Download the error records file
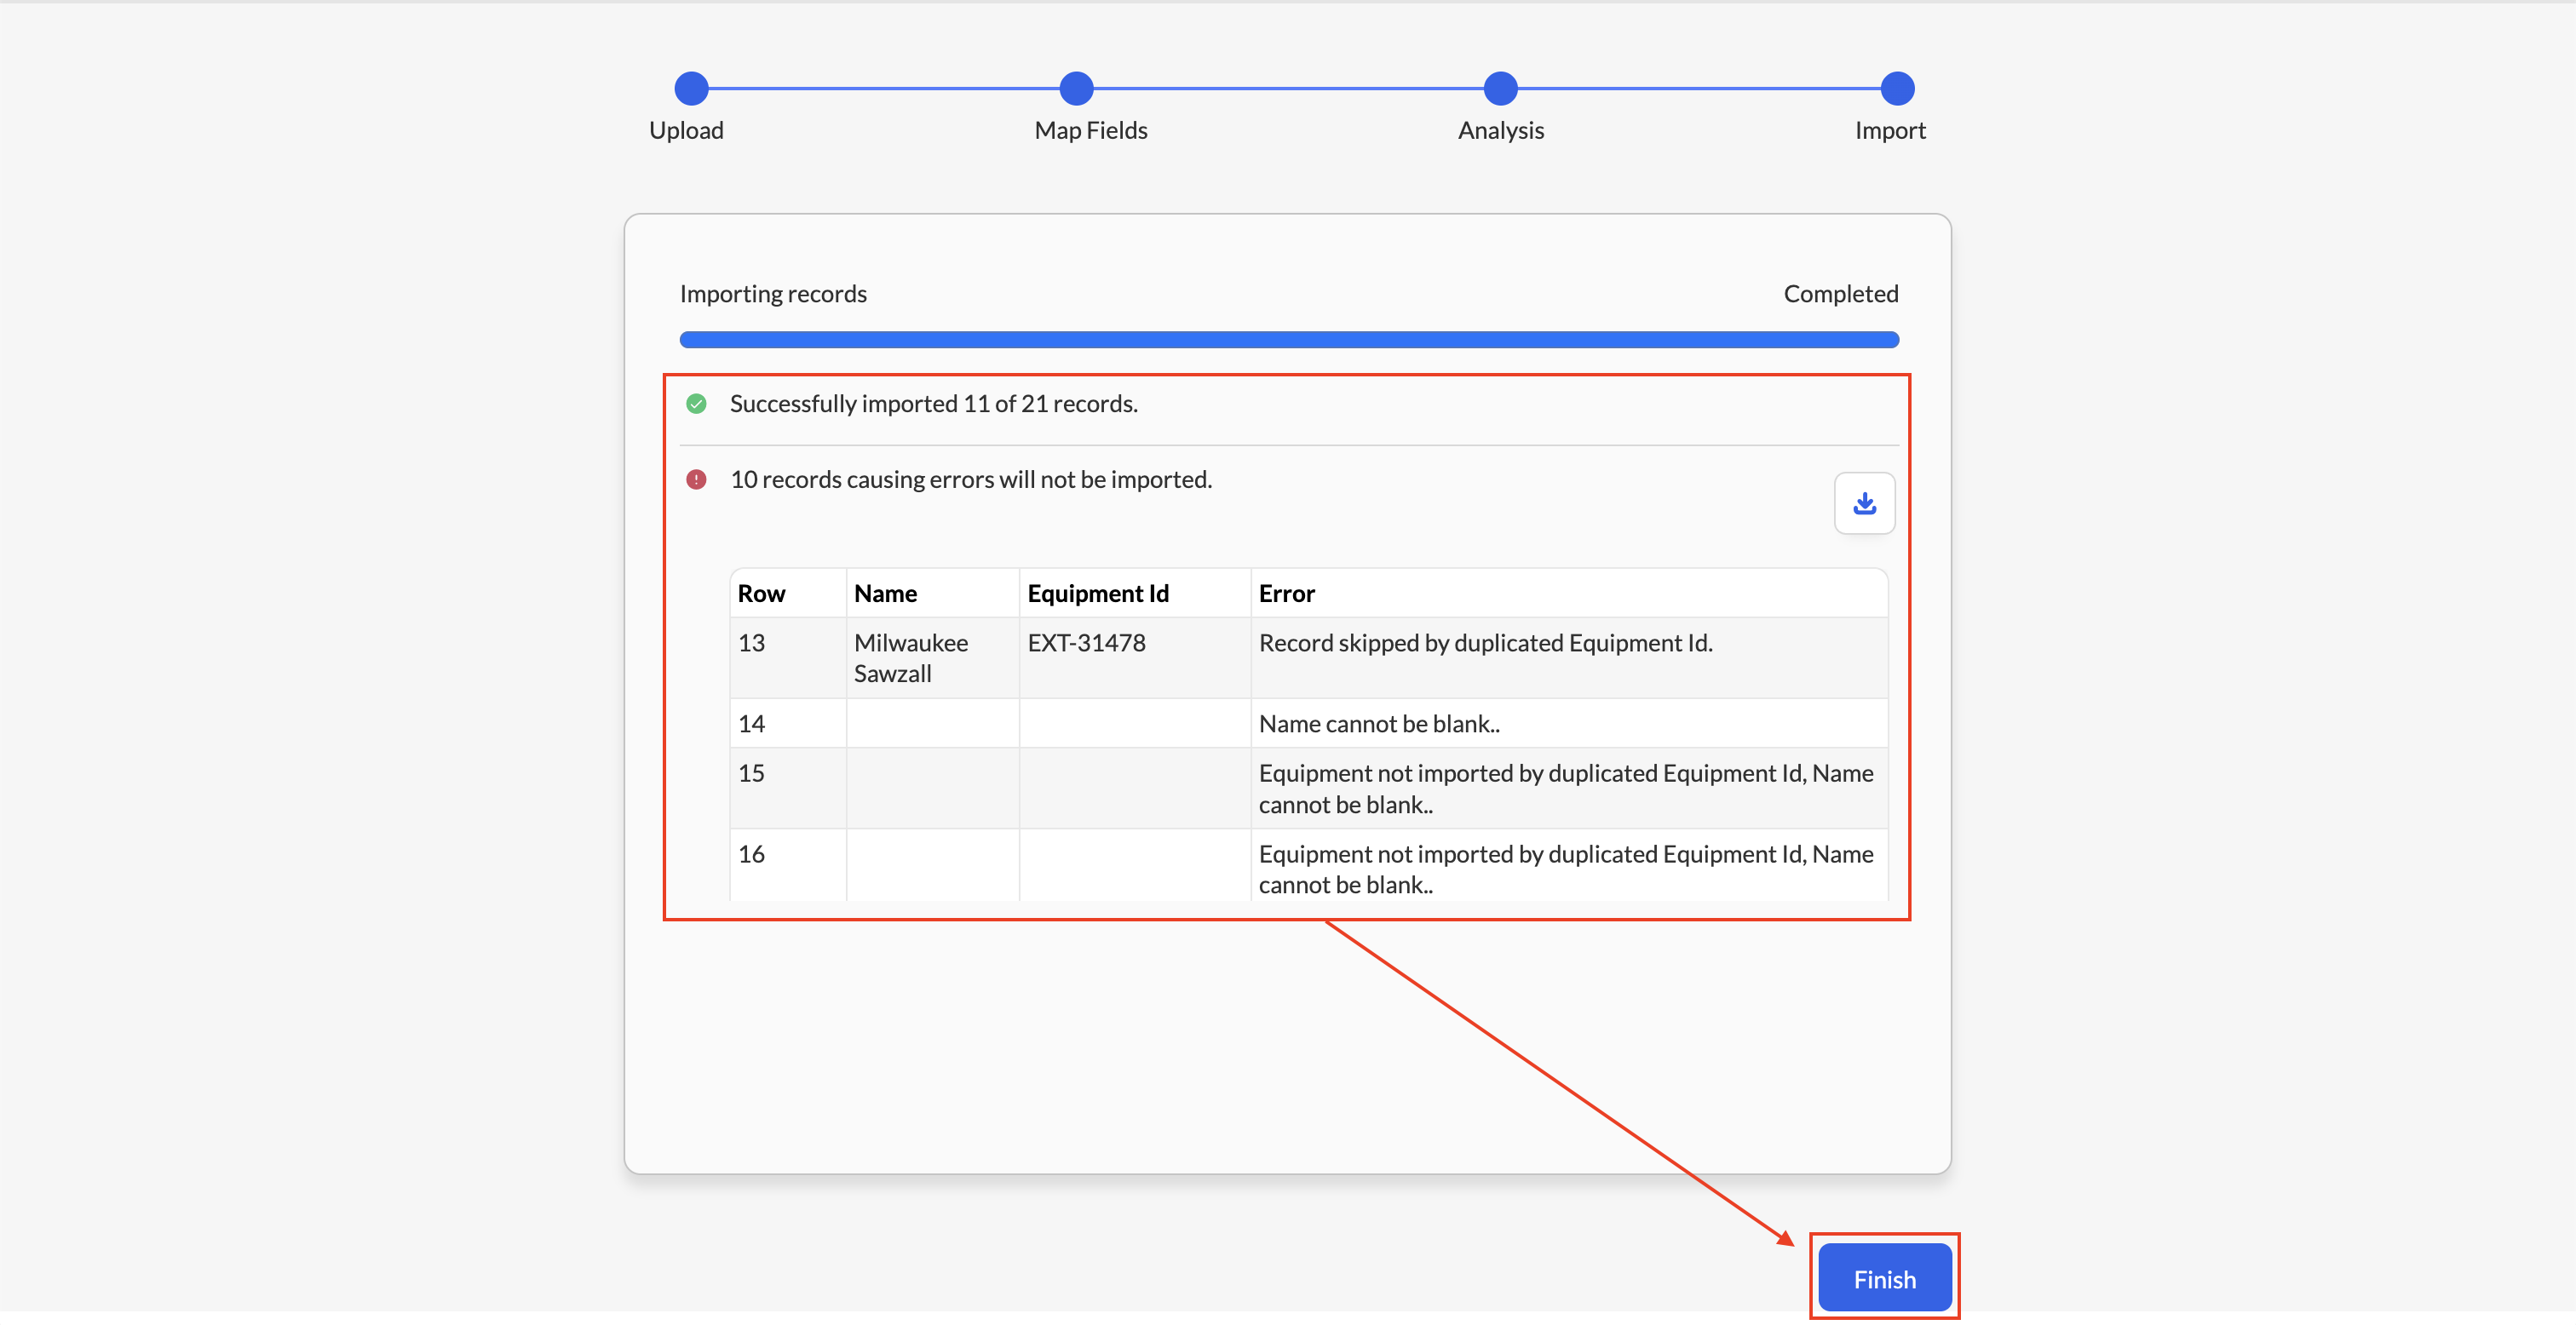This screenshot has height=1325, width=2576. [1864, 503]
